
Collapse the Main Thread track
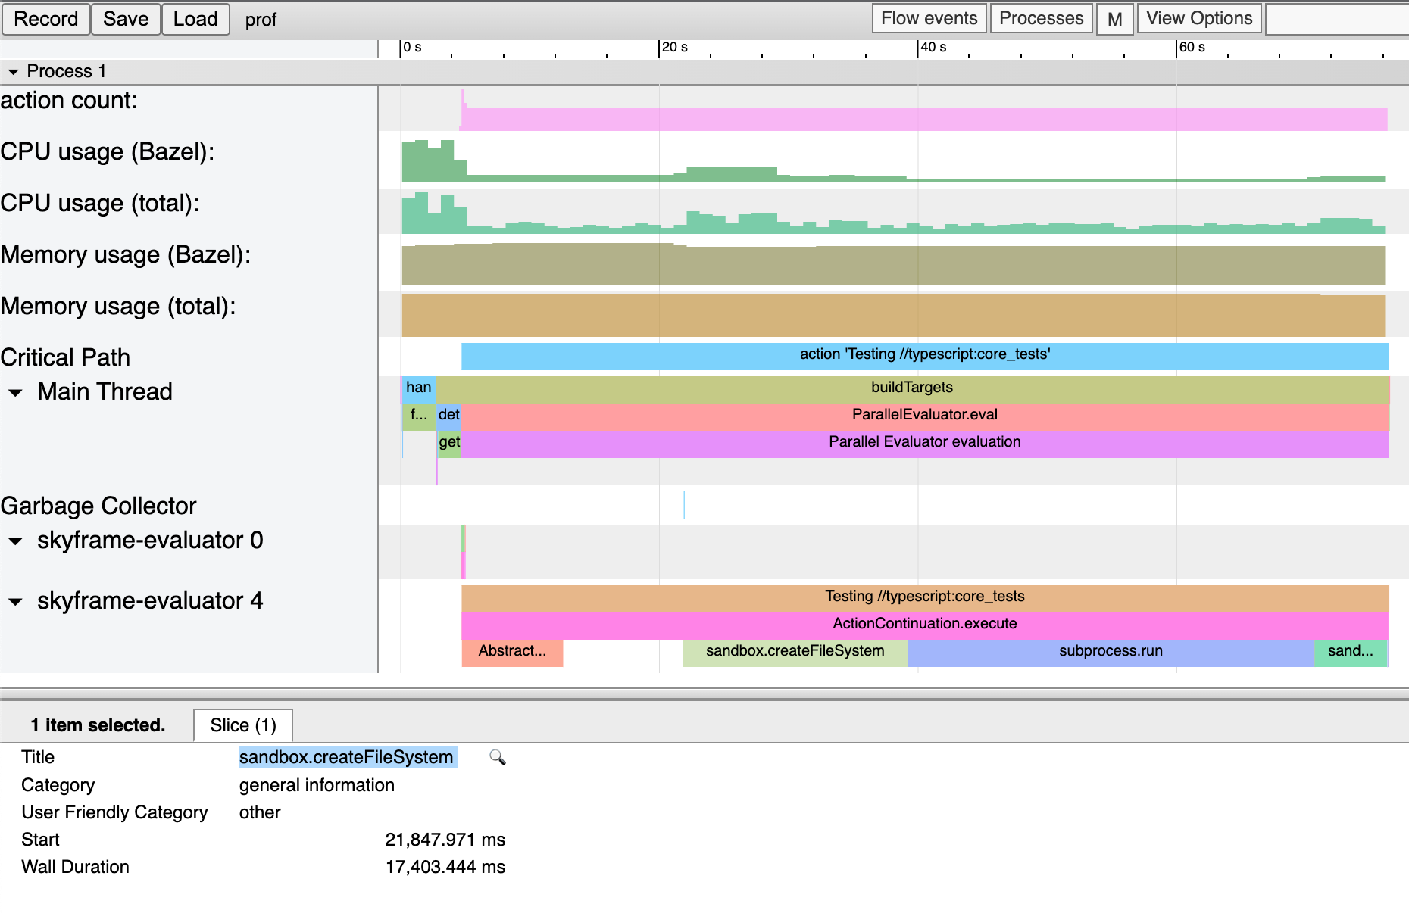[15, 392]
